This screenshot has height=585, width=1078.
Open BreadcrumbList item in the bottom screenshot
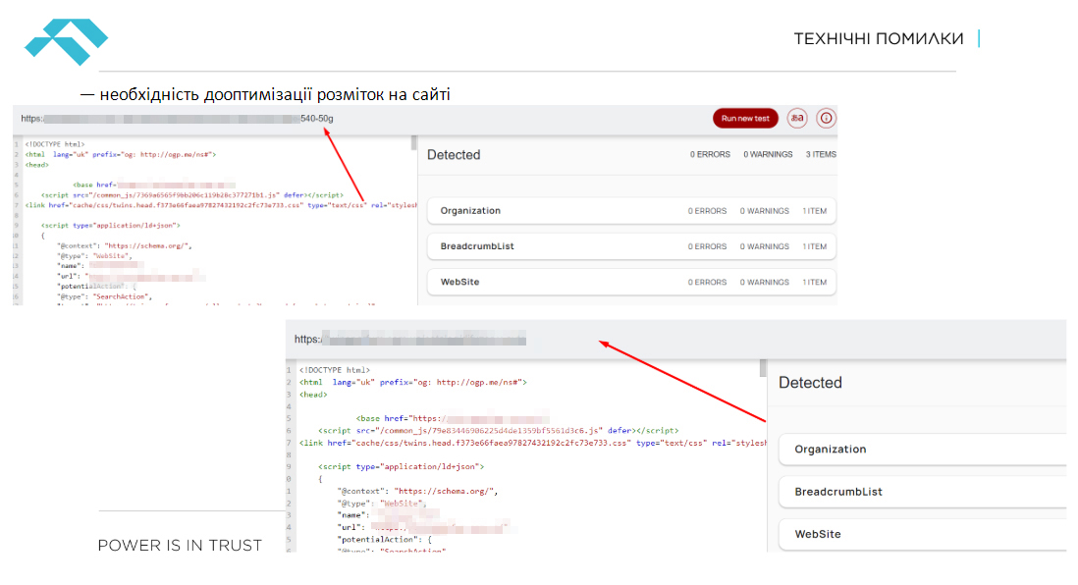(x=923, y=492)
